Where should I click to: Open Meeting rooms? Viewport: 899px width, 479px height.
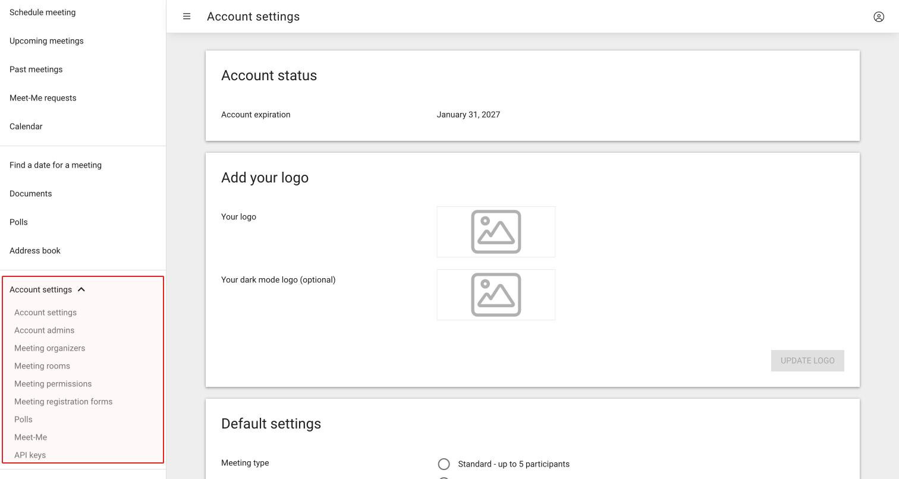(x=42, y=366)
